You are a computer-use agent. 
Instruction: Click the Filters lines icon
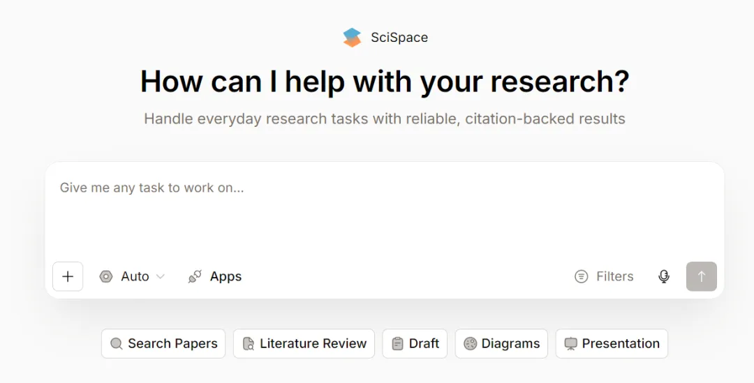[x=581, y=277]
